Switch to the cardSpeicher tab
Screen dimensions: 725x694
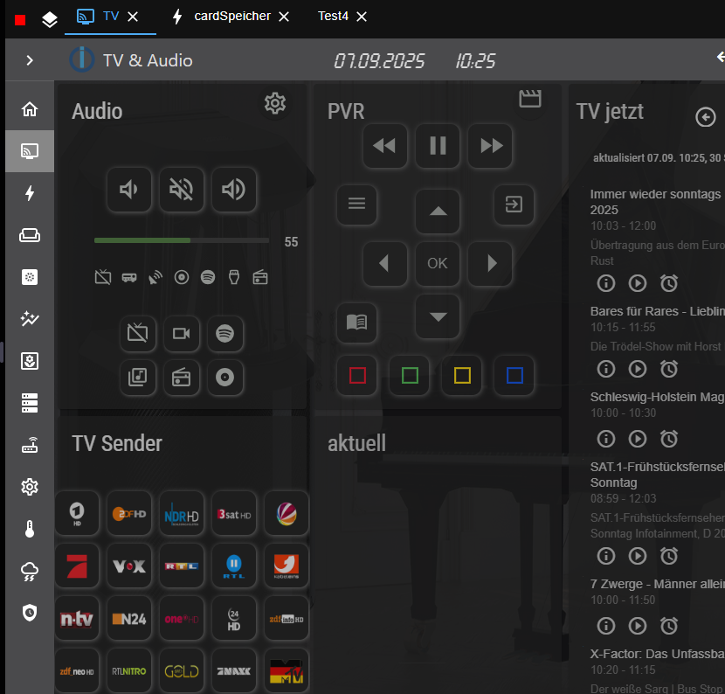(x=231, y=17)
